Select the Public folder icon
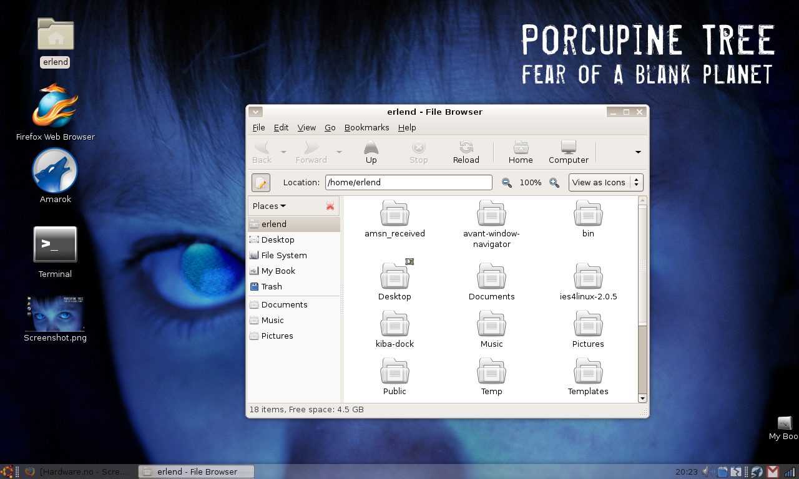The height and width of the screenshot is (479, 799). tap(395, 377)
